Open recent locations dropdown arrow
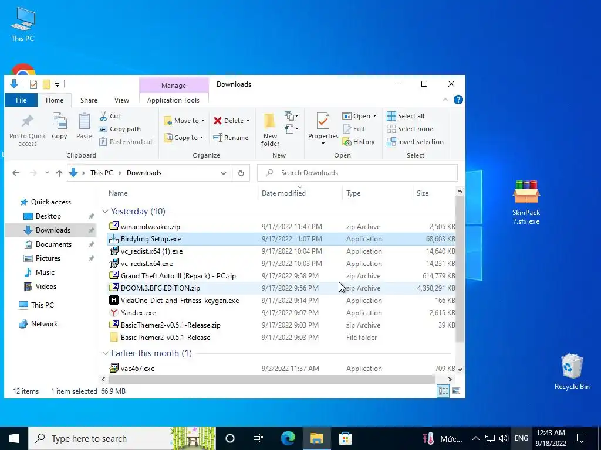This screenshot has width=601, height=450. tap(47, 173)
